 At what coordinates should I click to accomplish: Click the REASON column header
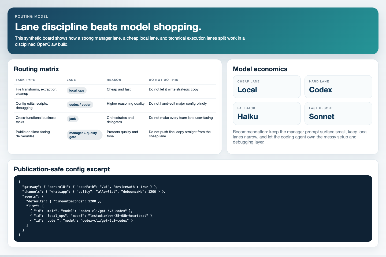click(x=114, y=80)
